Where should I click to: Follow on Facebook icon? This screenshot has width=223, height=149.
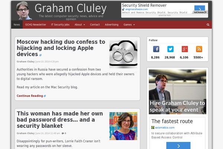156,49
